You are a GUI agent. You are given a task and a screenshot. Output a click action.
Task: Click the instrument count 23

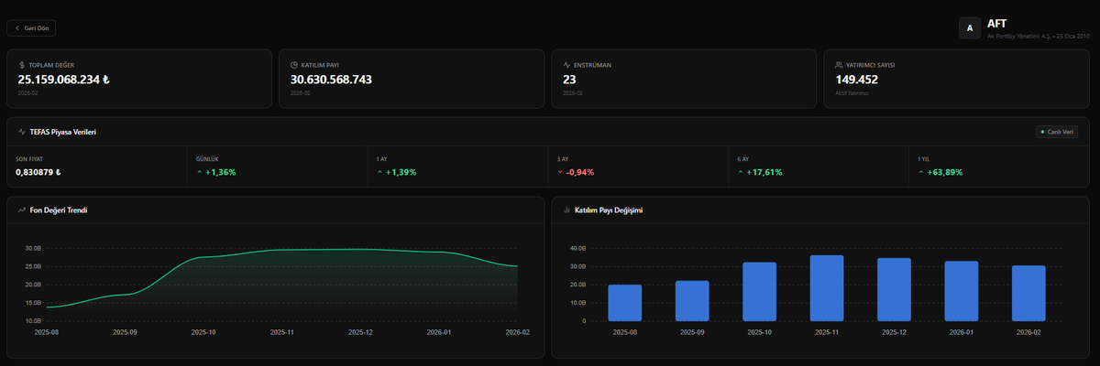click(569, 80)
